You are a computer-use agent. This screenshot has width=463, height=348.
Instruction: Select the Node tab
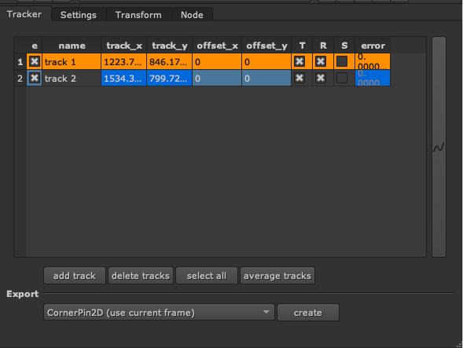pos(192,15)
